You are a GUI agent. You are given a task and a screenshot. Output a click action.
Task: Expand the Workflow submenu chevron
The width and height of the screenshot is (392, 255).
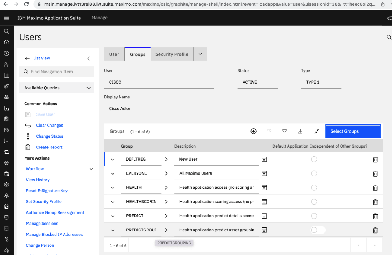point(91,169)
